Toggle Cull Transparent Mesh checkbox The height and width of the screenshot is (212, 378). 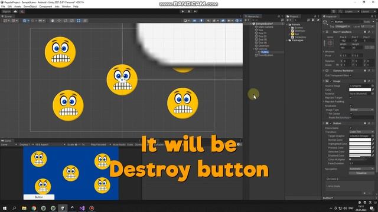350,75
